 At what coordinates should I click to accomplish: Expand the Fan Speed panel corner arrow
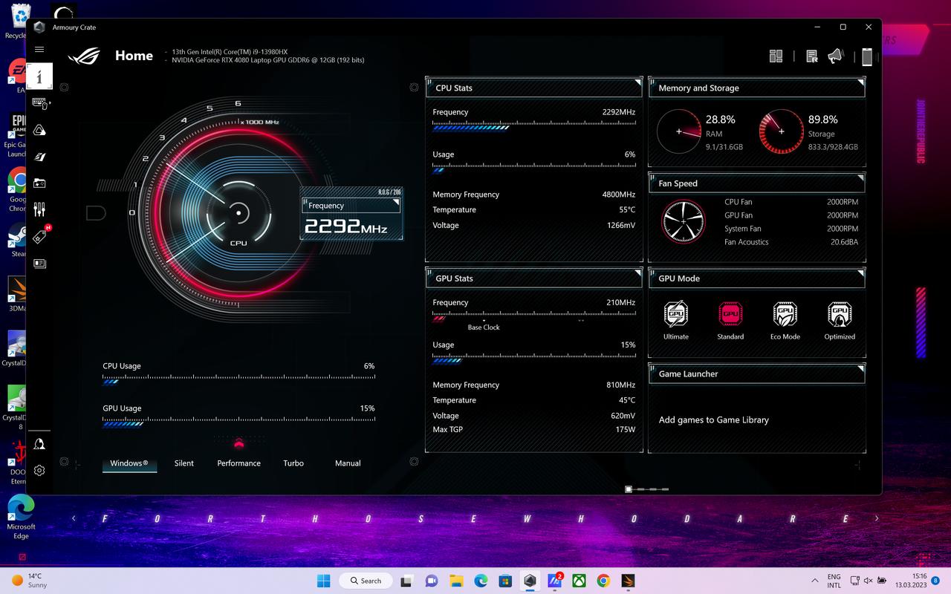860,178
